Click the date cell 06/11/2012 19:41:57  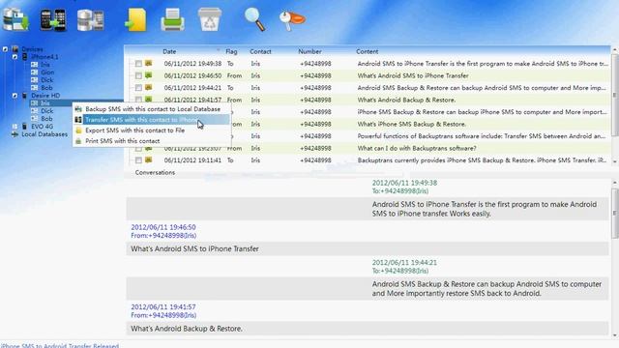tap(192, 100)
